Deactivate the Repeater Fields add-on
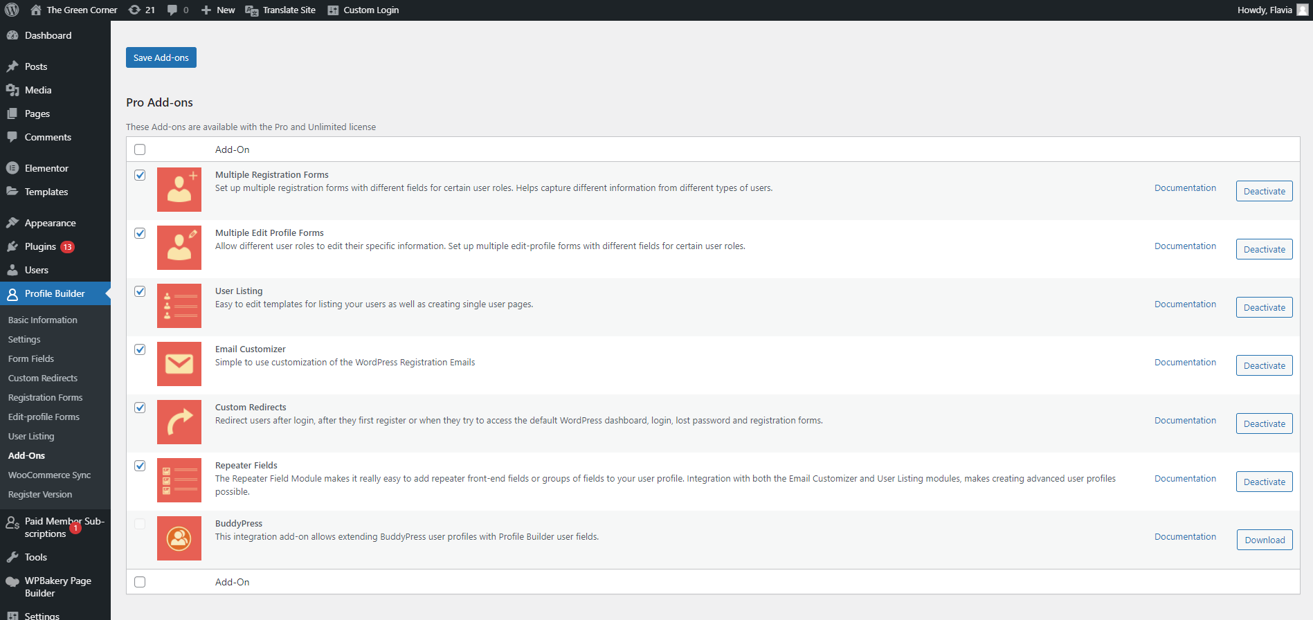 tap(1265, 482)
